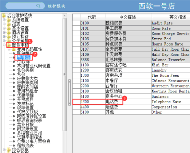Expand the 基本设置 tree node
Screen dimensions: 190x153
4,28
